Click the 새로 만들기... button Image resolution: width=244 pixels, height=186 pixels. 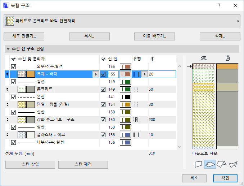pos(24,36)
